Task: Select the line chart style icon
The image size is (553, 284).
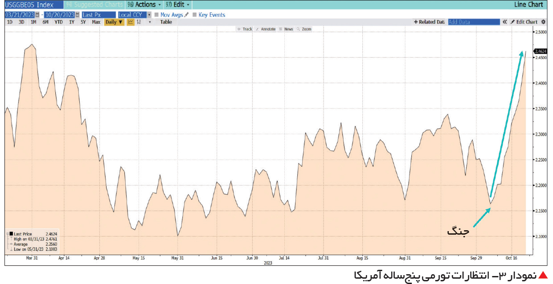Action: tap(131, 22)
